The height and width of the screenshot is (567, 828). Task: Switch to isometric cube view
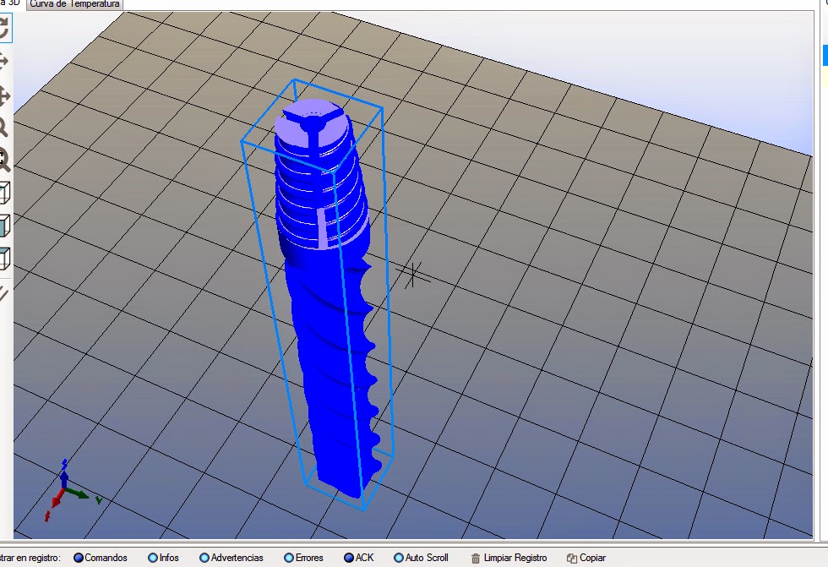5,193
